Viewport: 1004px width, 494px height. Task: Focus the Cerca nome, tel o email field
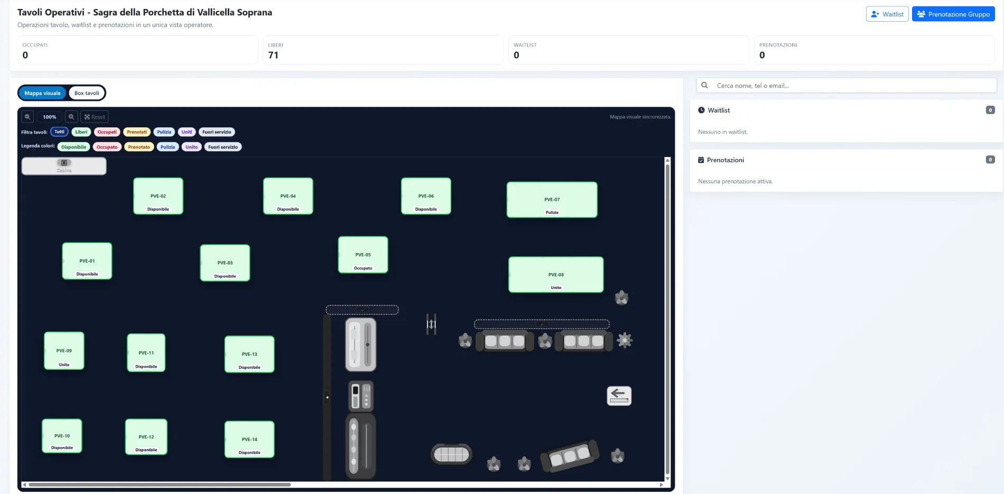tap(847, 86)
